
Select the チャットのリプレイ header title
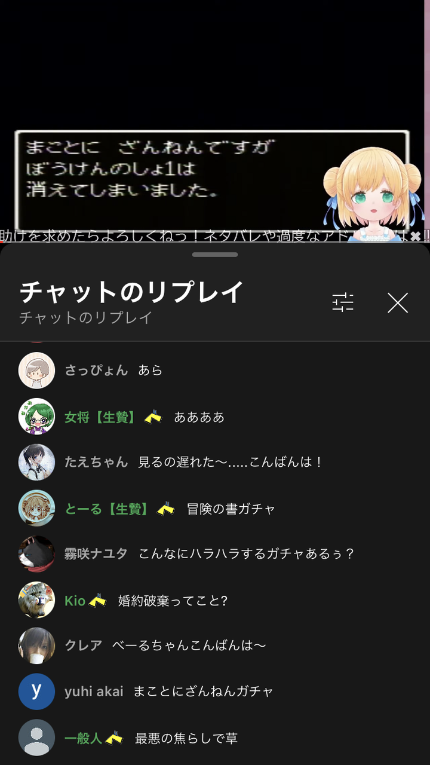(x=132, y=292)
